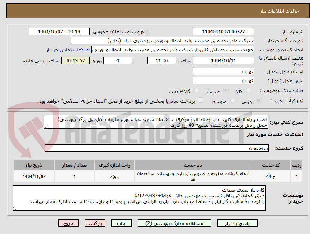Click the deadline time field 11:00
Image resolution: width=310 pixels, height=234 pixels.
pyautogui.click(x=162, y=60)
